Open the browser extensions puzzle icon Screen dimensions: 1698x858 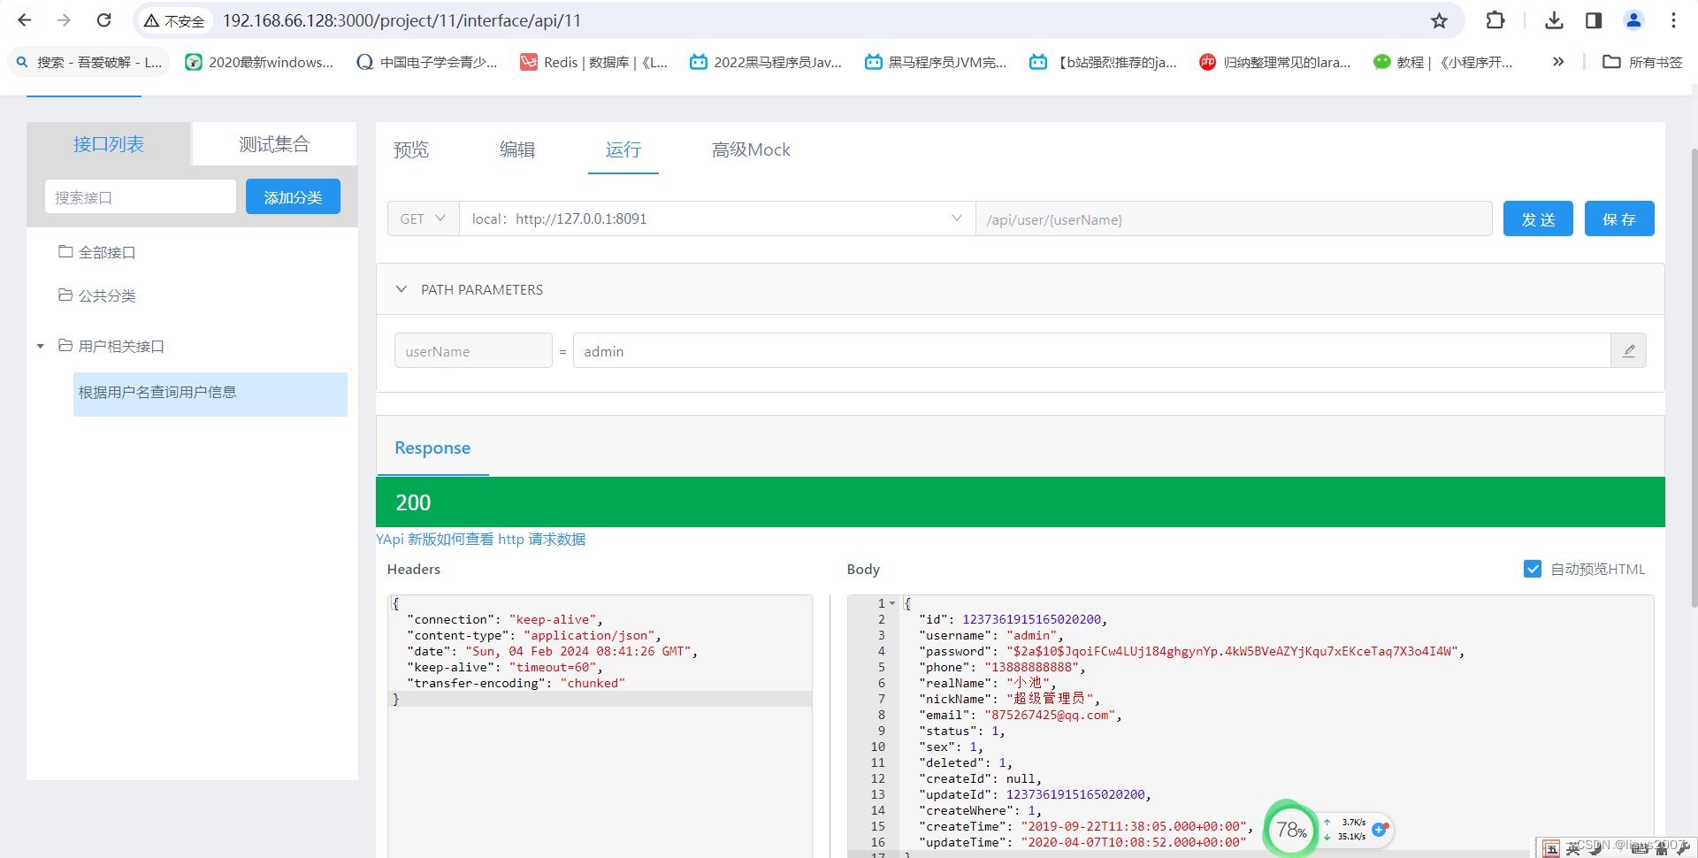point(1495,19)
